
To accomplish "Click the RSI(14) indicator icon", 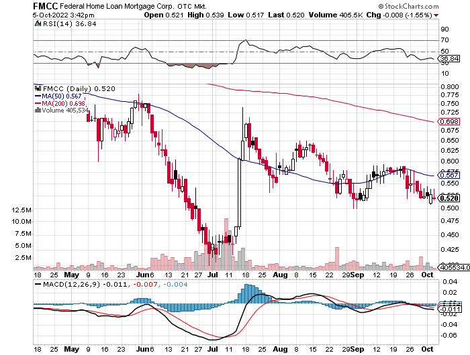I will tap(38, 23).
